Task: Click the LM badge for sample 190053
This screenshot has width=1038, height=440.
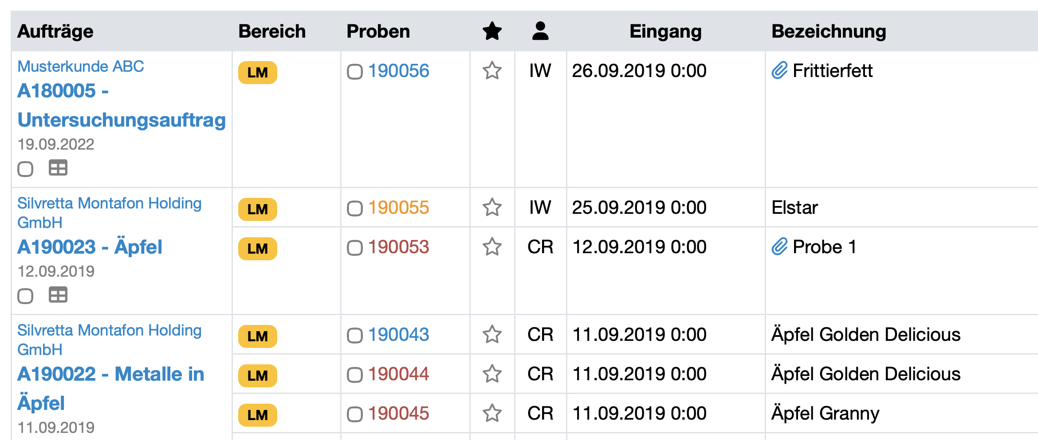Action: [x=258, y=249]
